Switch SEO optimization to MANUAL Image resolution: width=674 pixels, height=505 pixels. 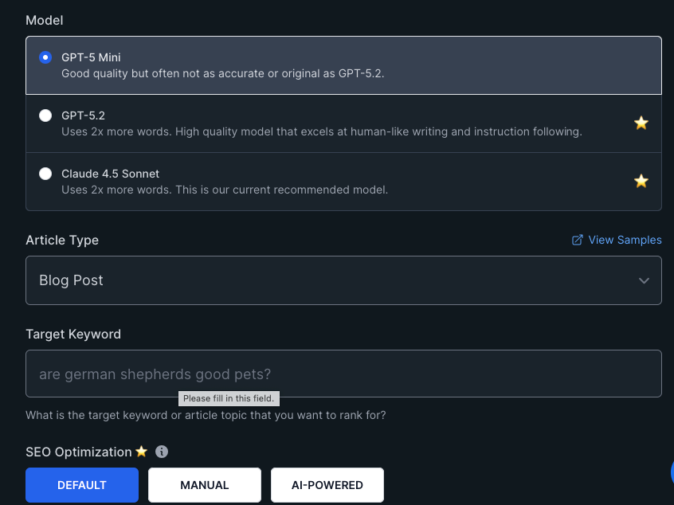point(205,485)
